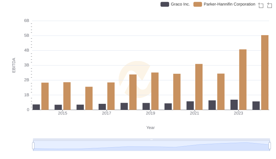Grab the right handle of the zoom slider
This screenshot has width=276, height=159.
[x=269, y=146]
